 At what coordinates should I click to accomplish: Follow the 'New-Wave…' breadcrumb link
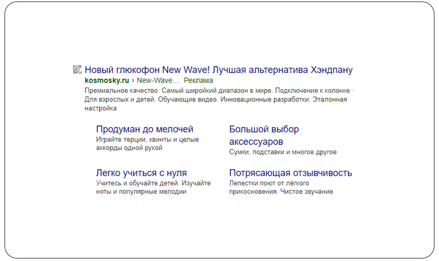[x=158, y=81]
